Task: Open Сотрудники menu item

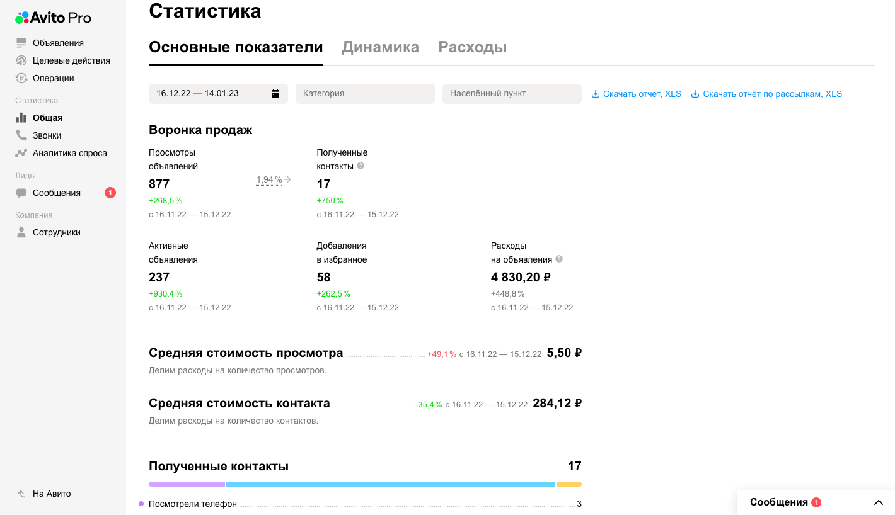Action: point(57,232)
